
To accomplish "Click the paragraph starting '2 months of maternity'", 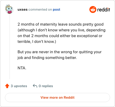I will 62,33.
